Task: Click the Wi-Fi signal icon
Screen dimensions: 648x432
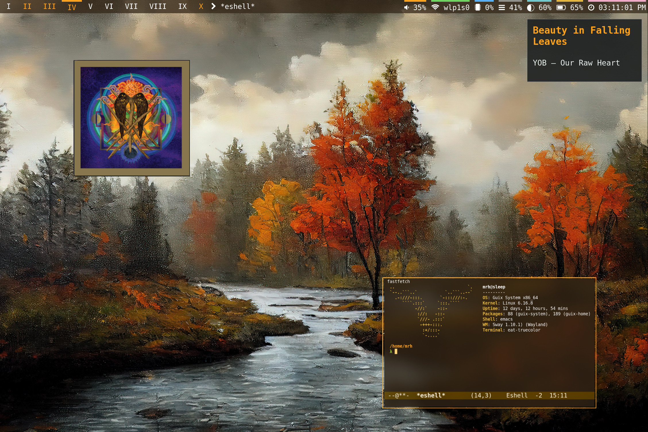Action: click(x=435, y=7)
